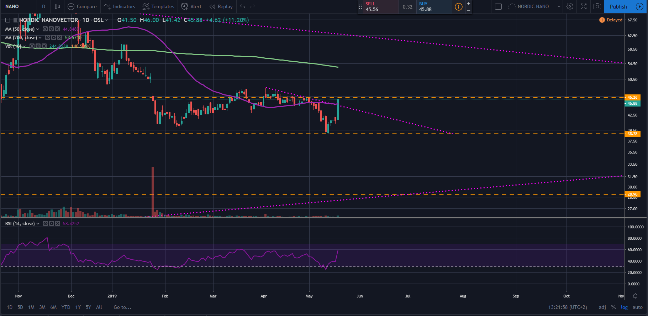The height and width of the screenshot is (316, 648).
Task: Open the NORDIC NANO... saved layout dropdown
Action: click(x=534, y=6)
